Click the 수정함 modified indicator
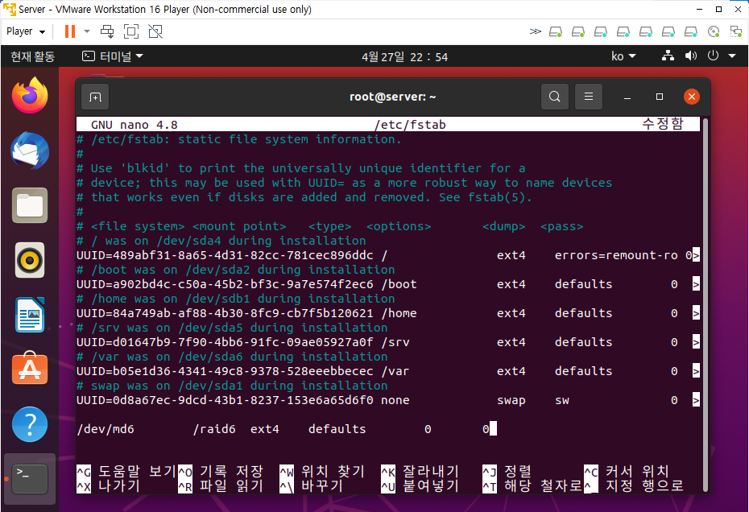Viewport: 749px width, 512px height. pos(663,124)
